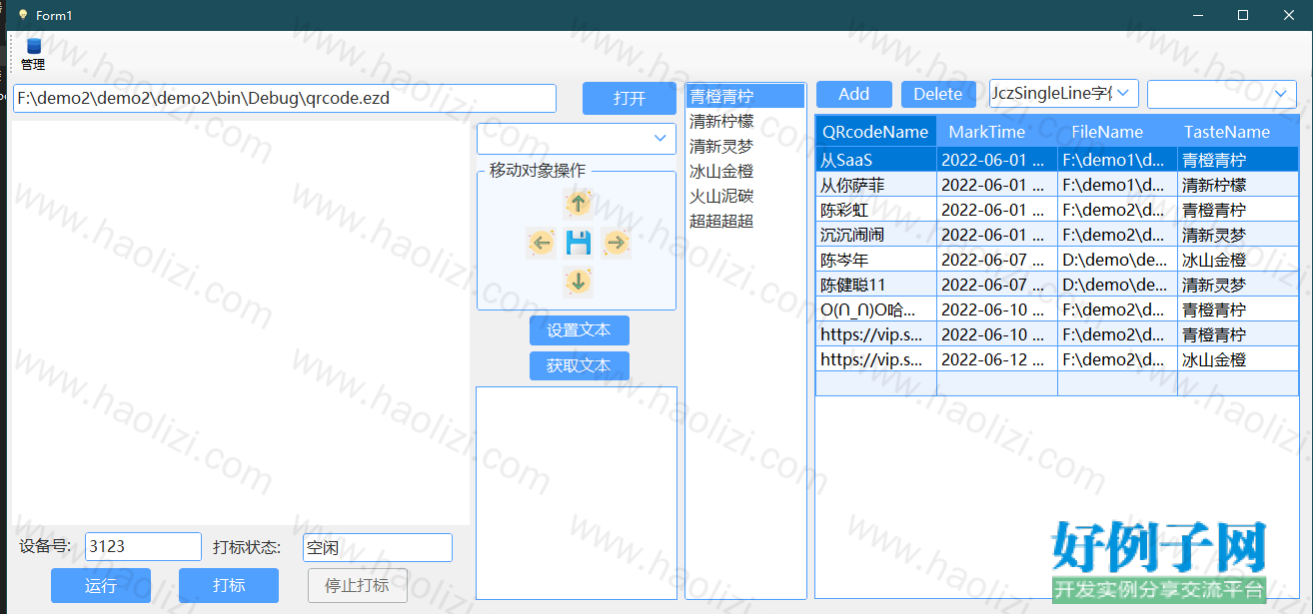
Task: Select 清新柠檬 in the taste list
Action: click(x=745, y=121)
